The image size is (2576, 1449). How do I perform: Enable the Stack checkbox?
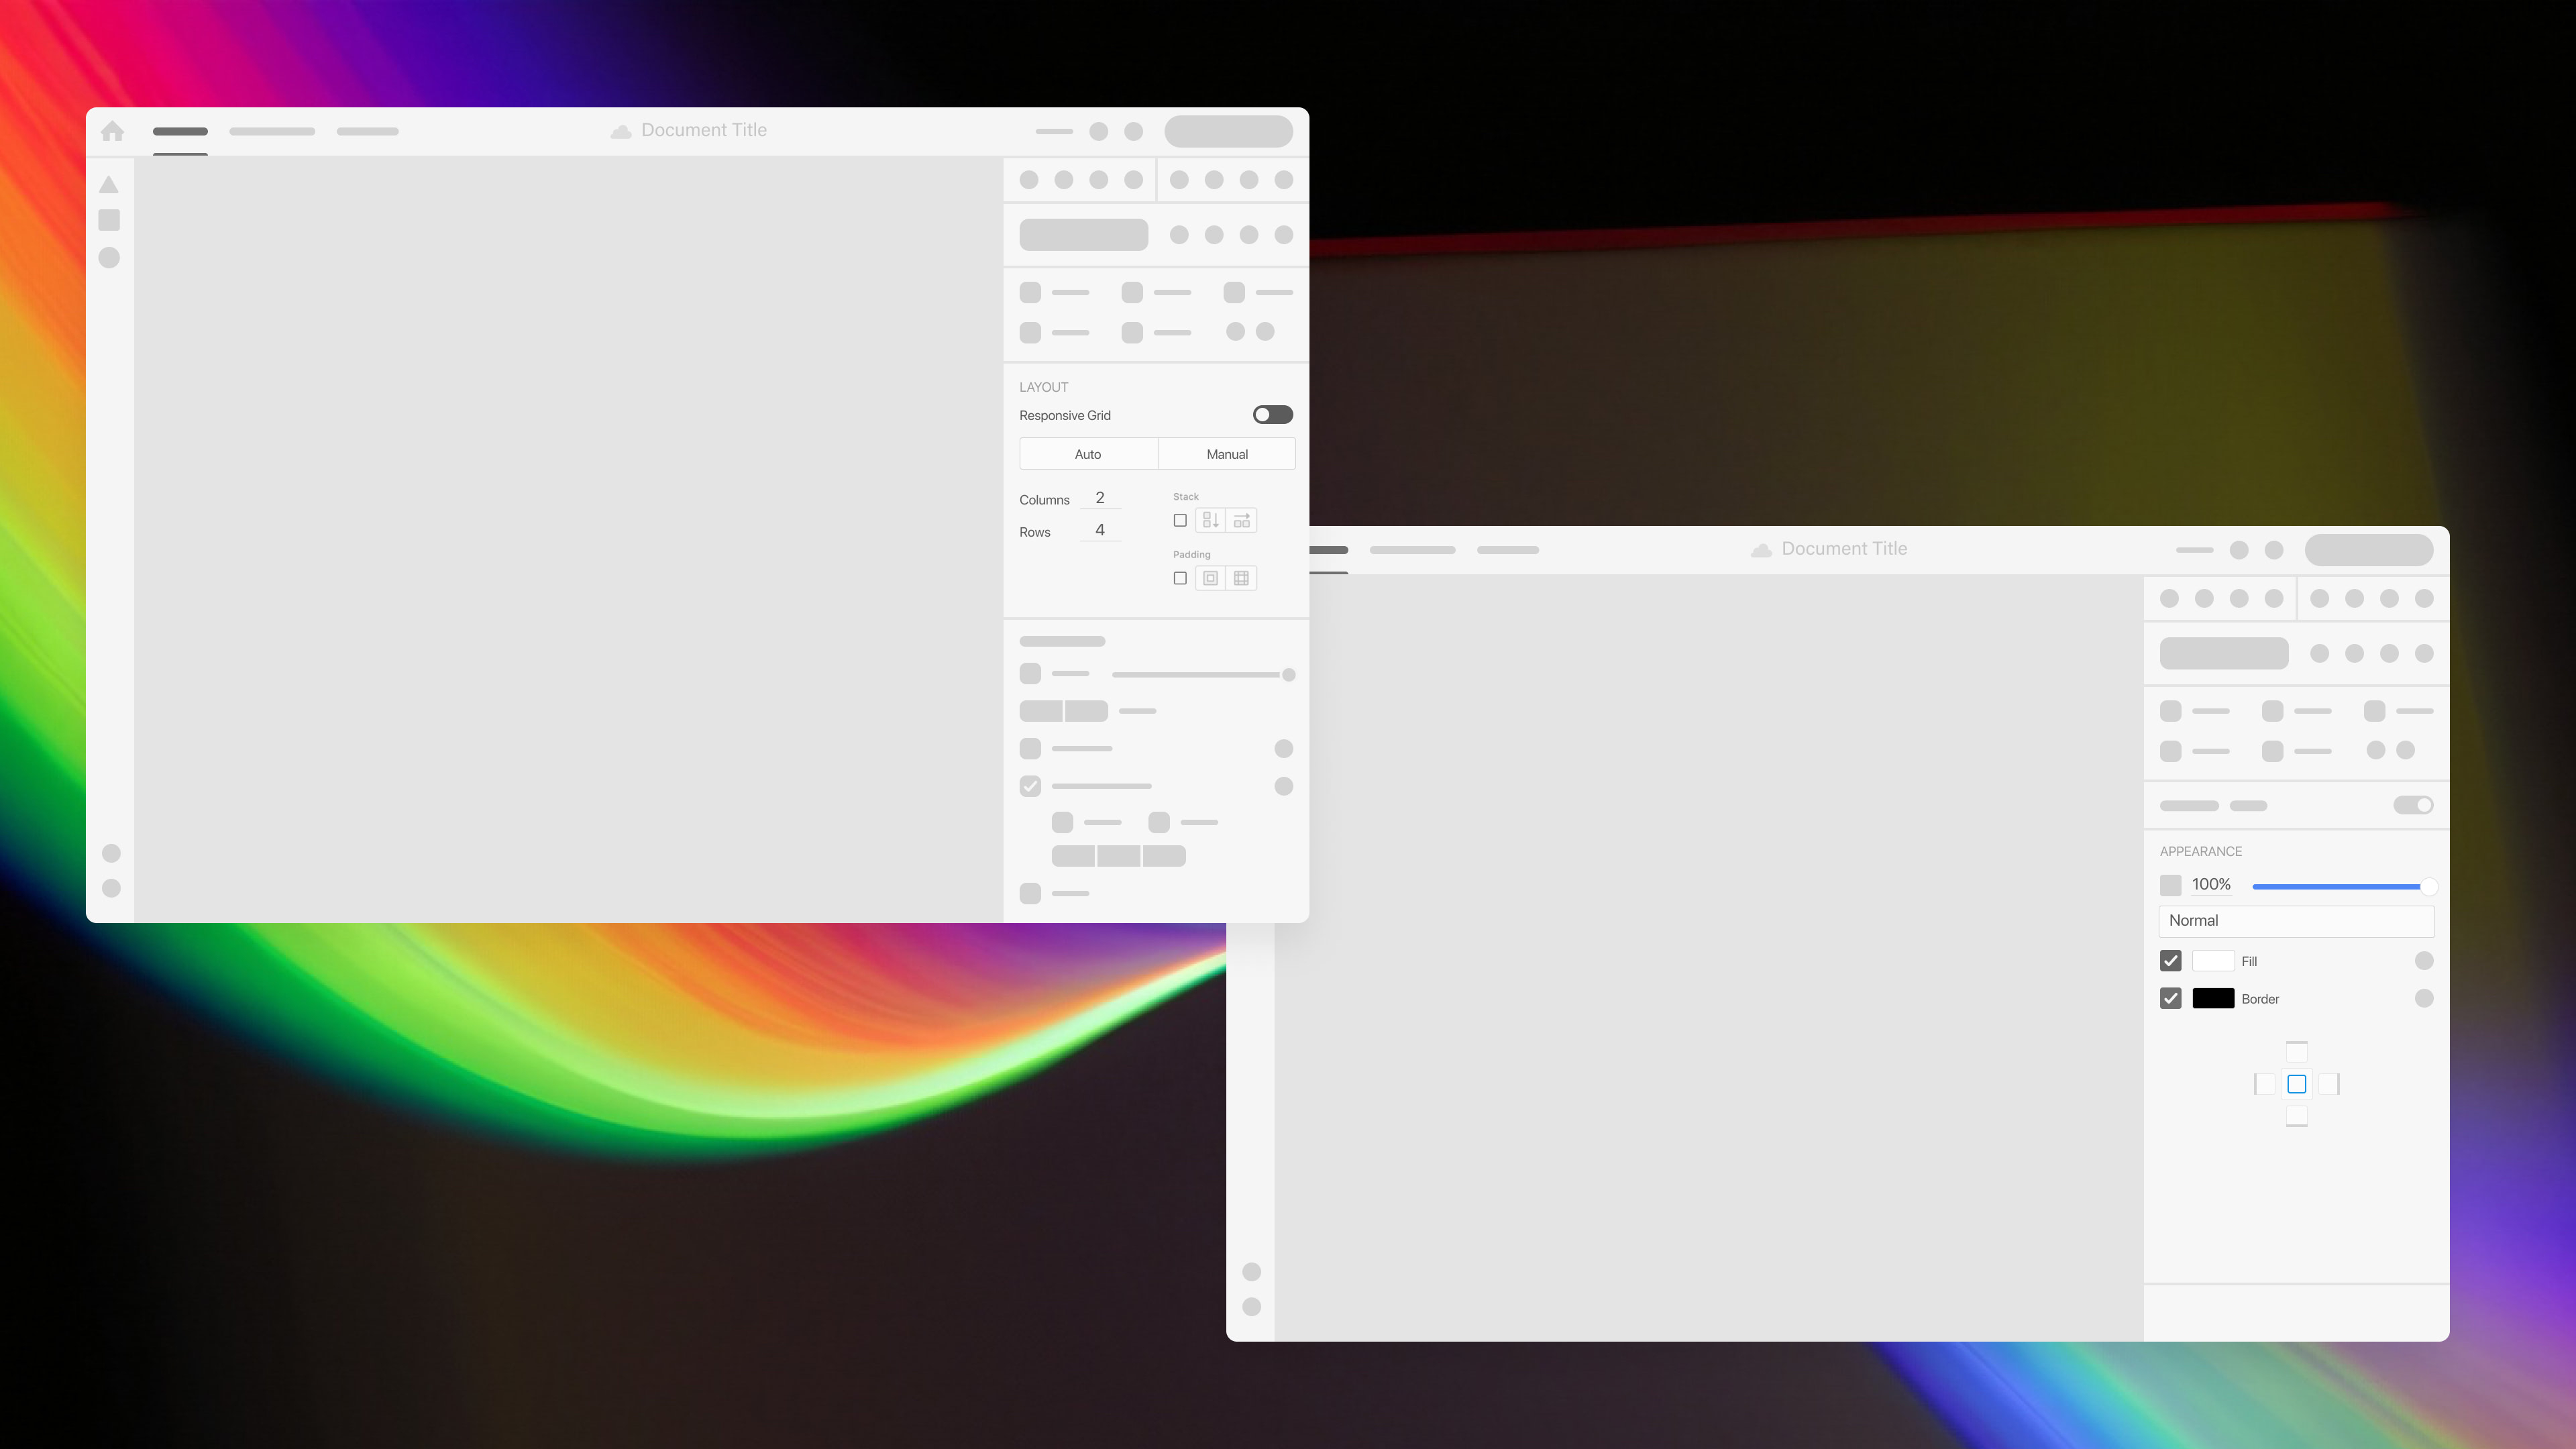(x=1180, y=520)
